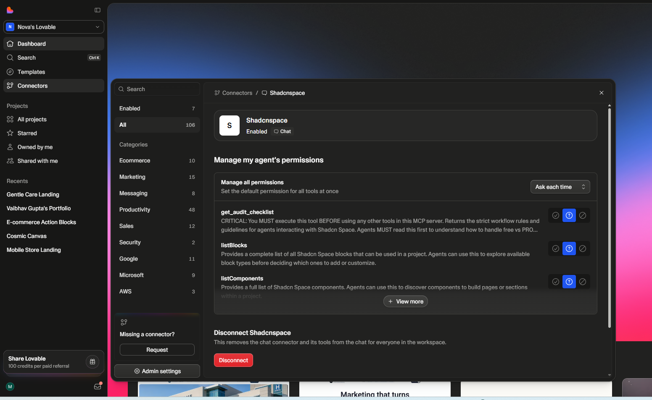Always allow listComponents tool
652x400 pixels.
click(556, 282)
